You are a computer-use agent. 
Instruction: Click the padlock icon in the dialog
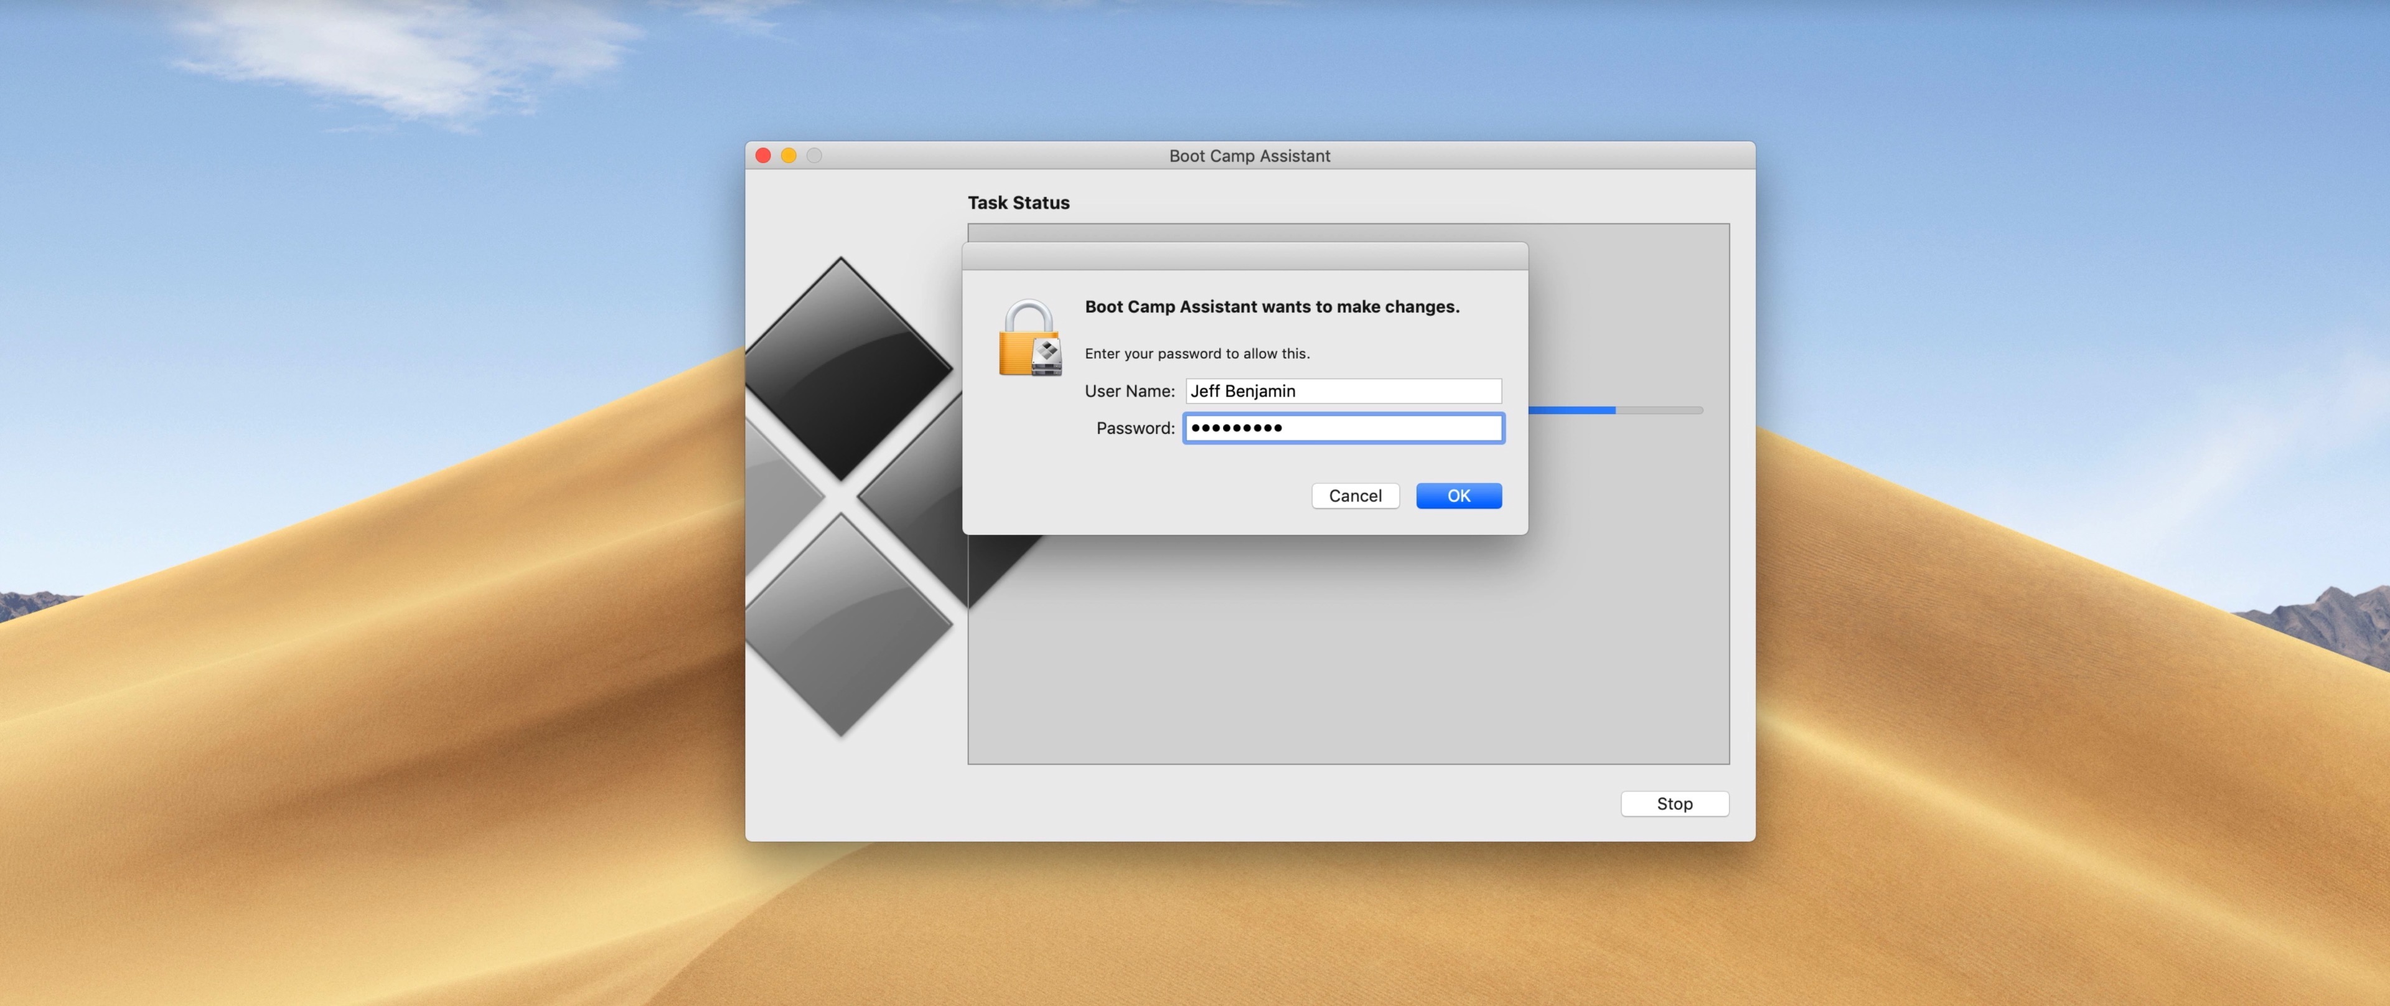coord(1029,339)
